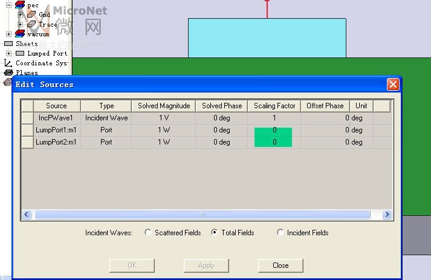Screen dimensions: 431x280
Task: Click the Type column header
Action: click(106, 106)
